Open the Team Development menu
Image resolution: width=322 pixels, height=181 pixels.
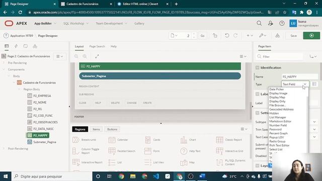(111, 24)
